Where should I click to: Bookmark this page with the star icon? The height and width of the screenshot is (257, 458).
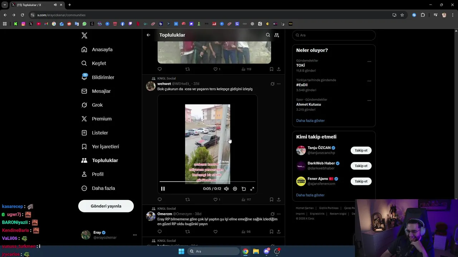coord(402,15)
